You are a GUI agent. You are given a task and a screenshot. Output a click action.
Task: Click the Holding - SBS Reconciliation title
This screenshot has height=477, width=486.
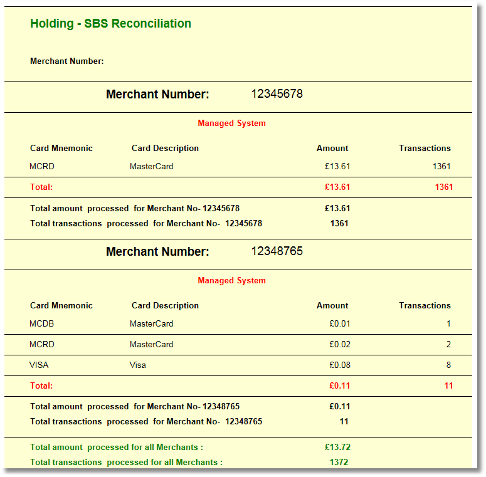pyautogui.click(x=110, y=24)
